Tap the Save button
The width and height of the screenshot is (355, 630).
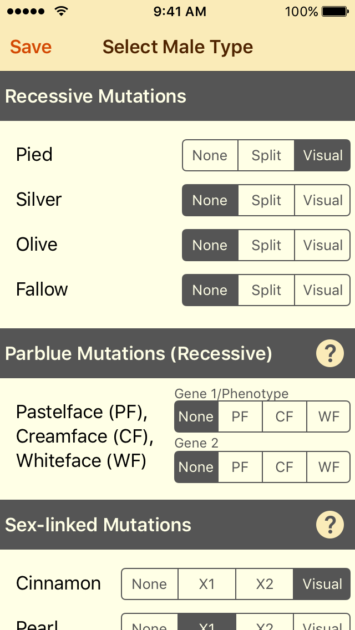[31, 47]
